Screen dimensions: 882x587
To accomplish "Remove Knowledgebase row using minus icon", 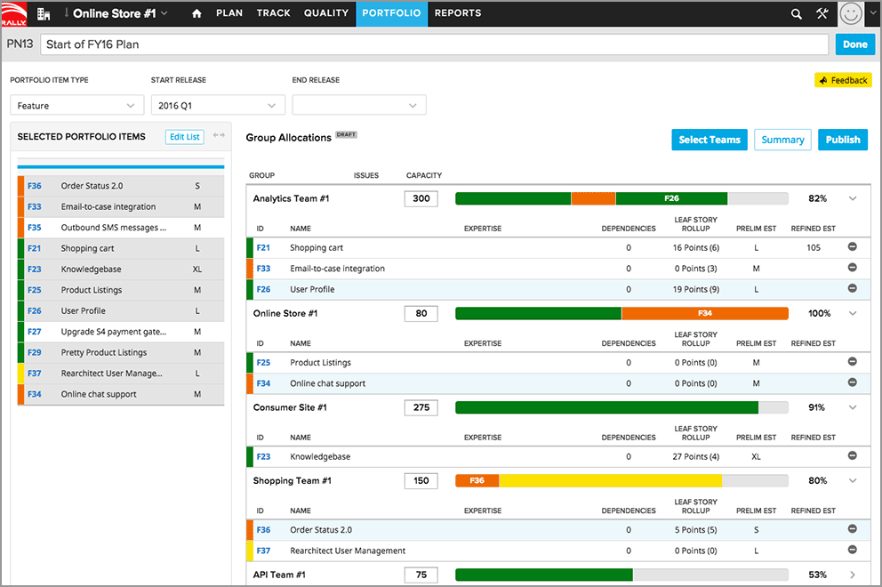I will [852, 456].
